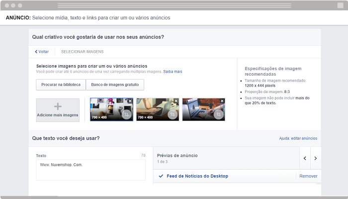Click the 'Proporção da imagem: 8:3' text
Screen dimensions: 348x199
[267, 92]
